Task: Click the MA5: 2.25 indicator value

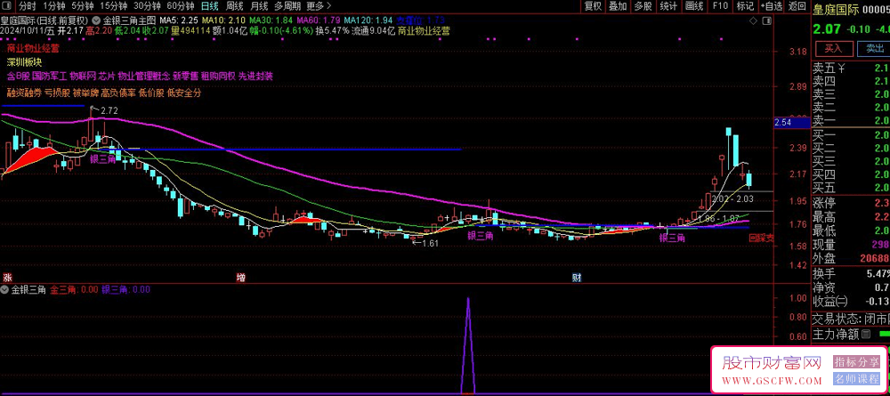Action: coord(178,20)
